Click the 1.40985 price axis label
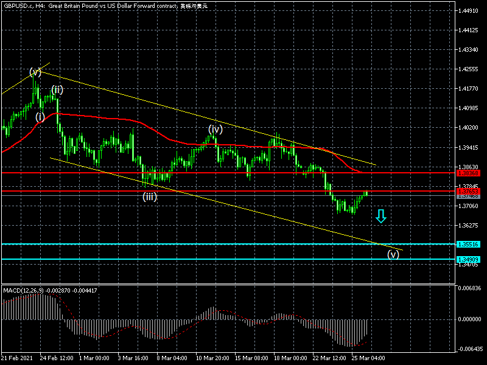 [468, 108]
